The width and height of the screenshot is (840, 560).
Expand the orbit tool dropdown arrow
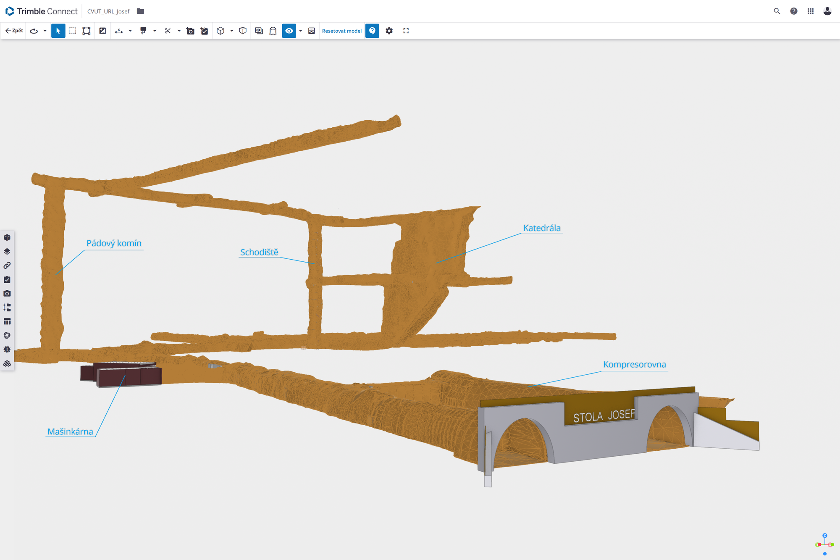click(45, 31)
